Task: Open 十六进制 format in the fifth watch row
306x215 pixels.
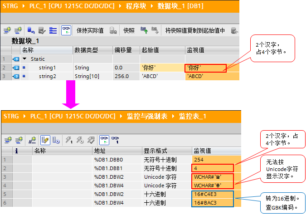Action: tap(167, 194)
